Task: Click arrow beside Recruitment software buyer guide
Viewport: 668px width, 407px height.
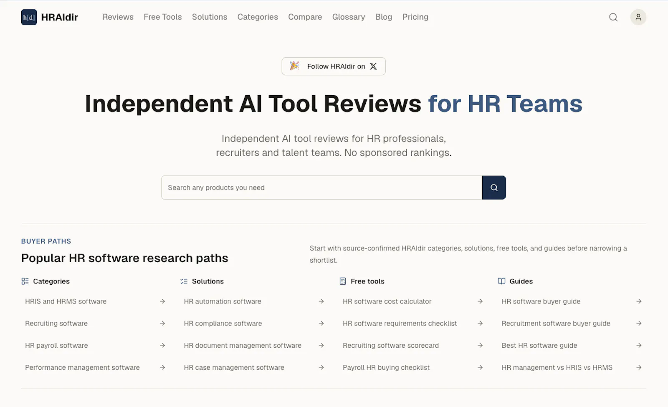Action: click(639, 324)
